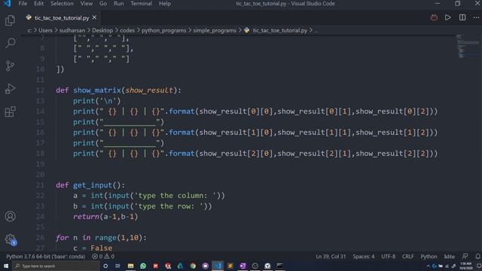This screenshot has width=482, height=271.
Task: Expand the Desktop breadcrumb segment
Action: coord(102,30)
